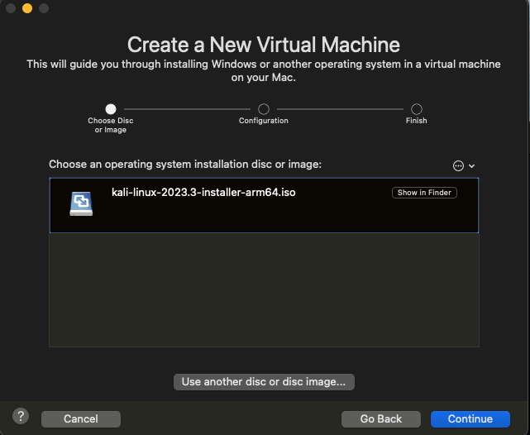Select the Finish step label
530x435 pixels.
(417, 121)
